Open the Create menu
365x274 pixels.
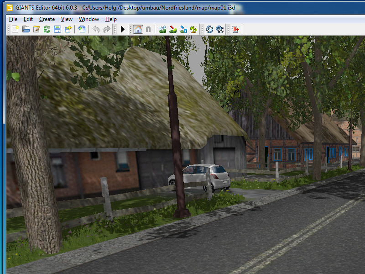point(47,19)
